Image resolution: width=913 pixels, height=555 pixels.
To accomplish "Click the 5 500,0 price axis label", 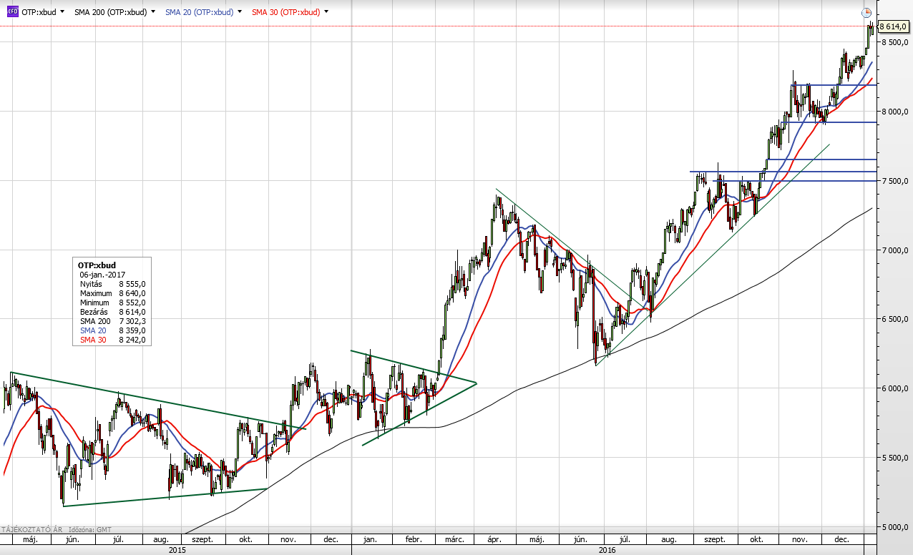I will tap(895, 458).
